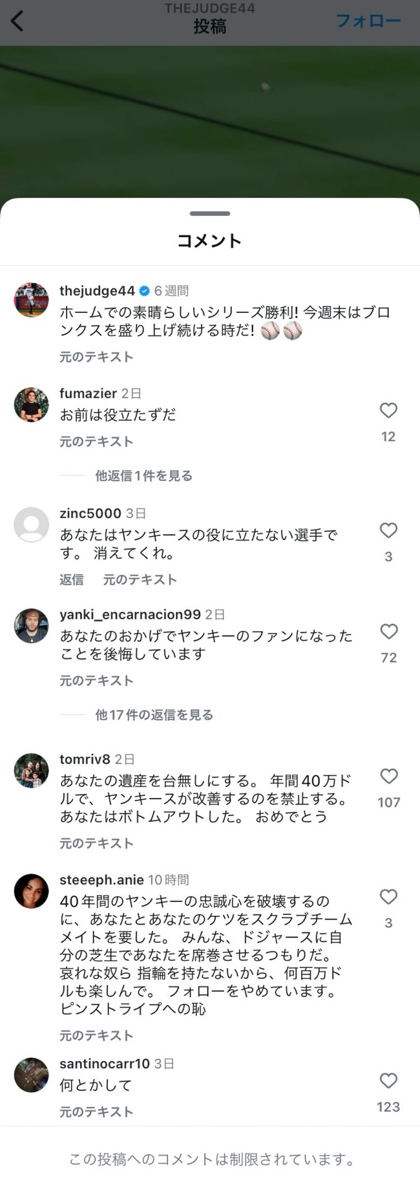Open thejudge44 profile picture
The height and width of the screenshot is (1193, 420).
(32, 300)
